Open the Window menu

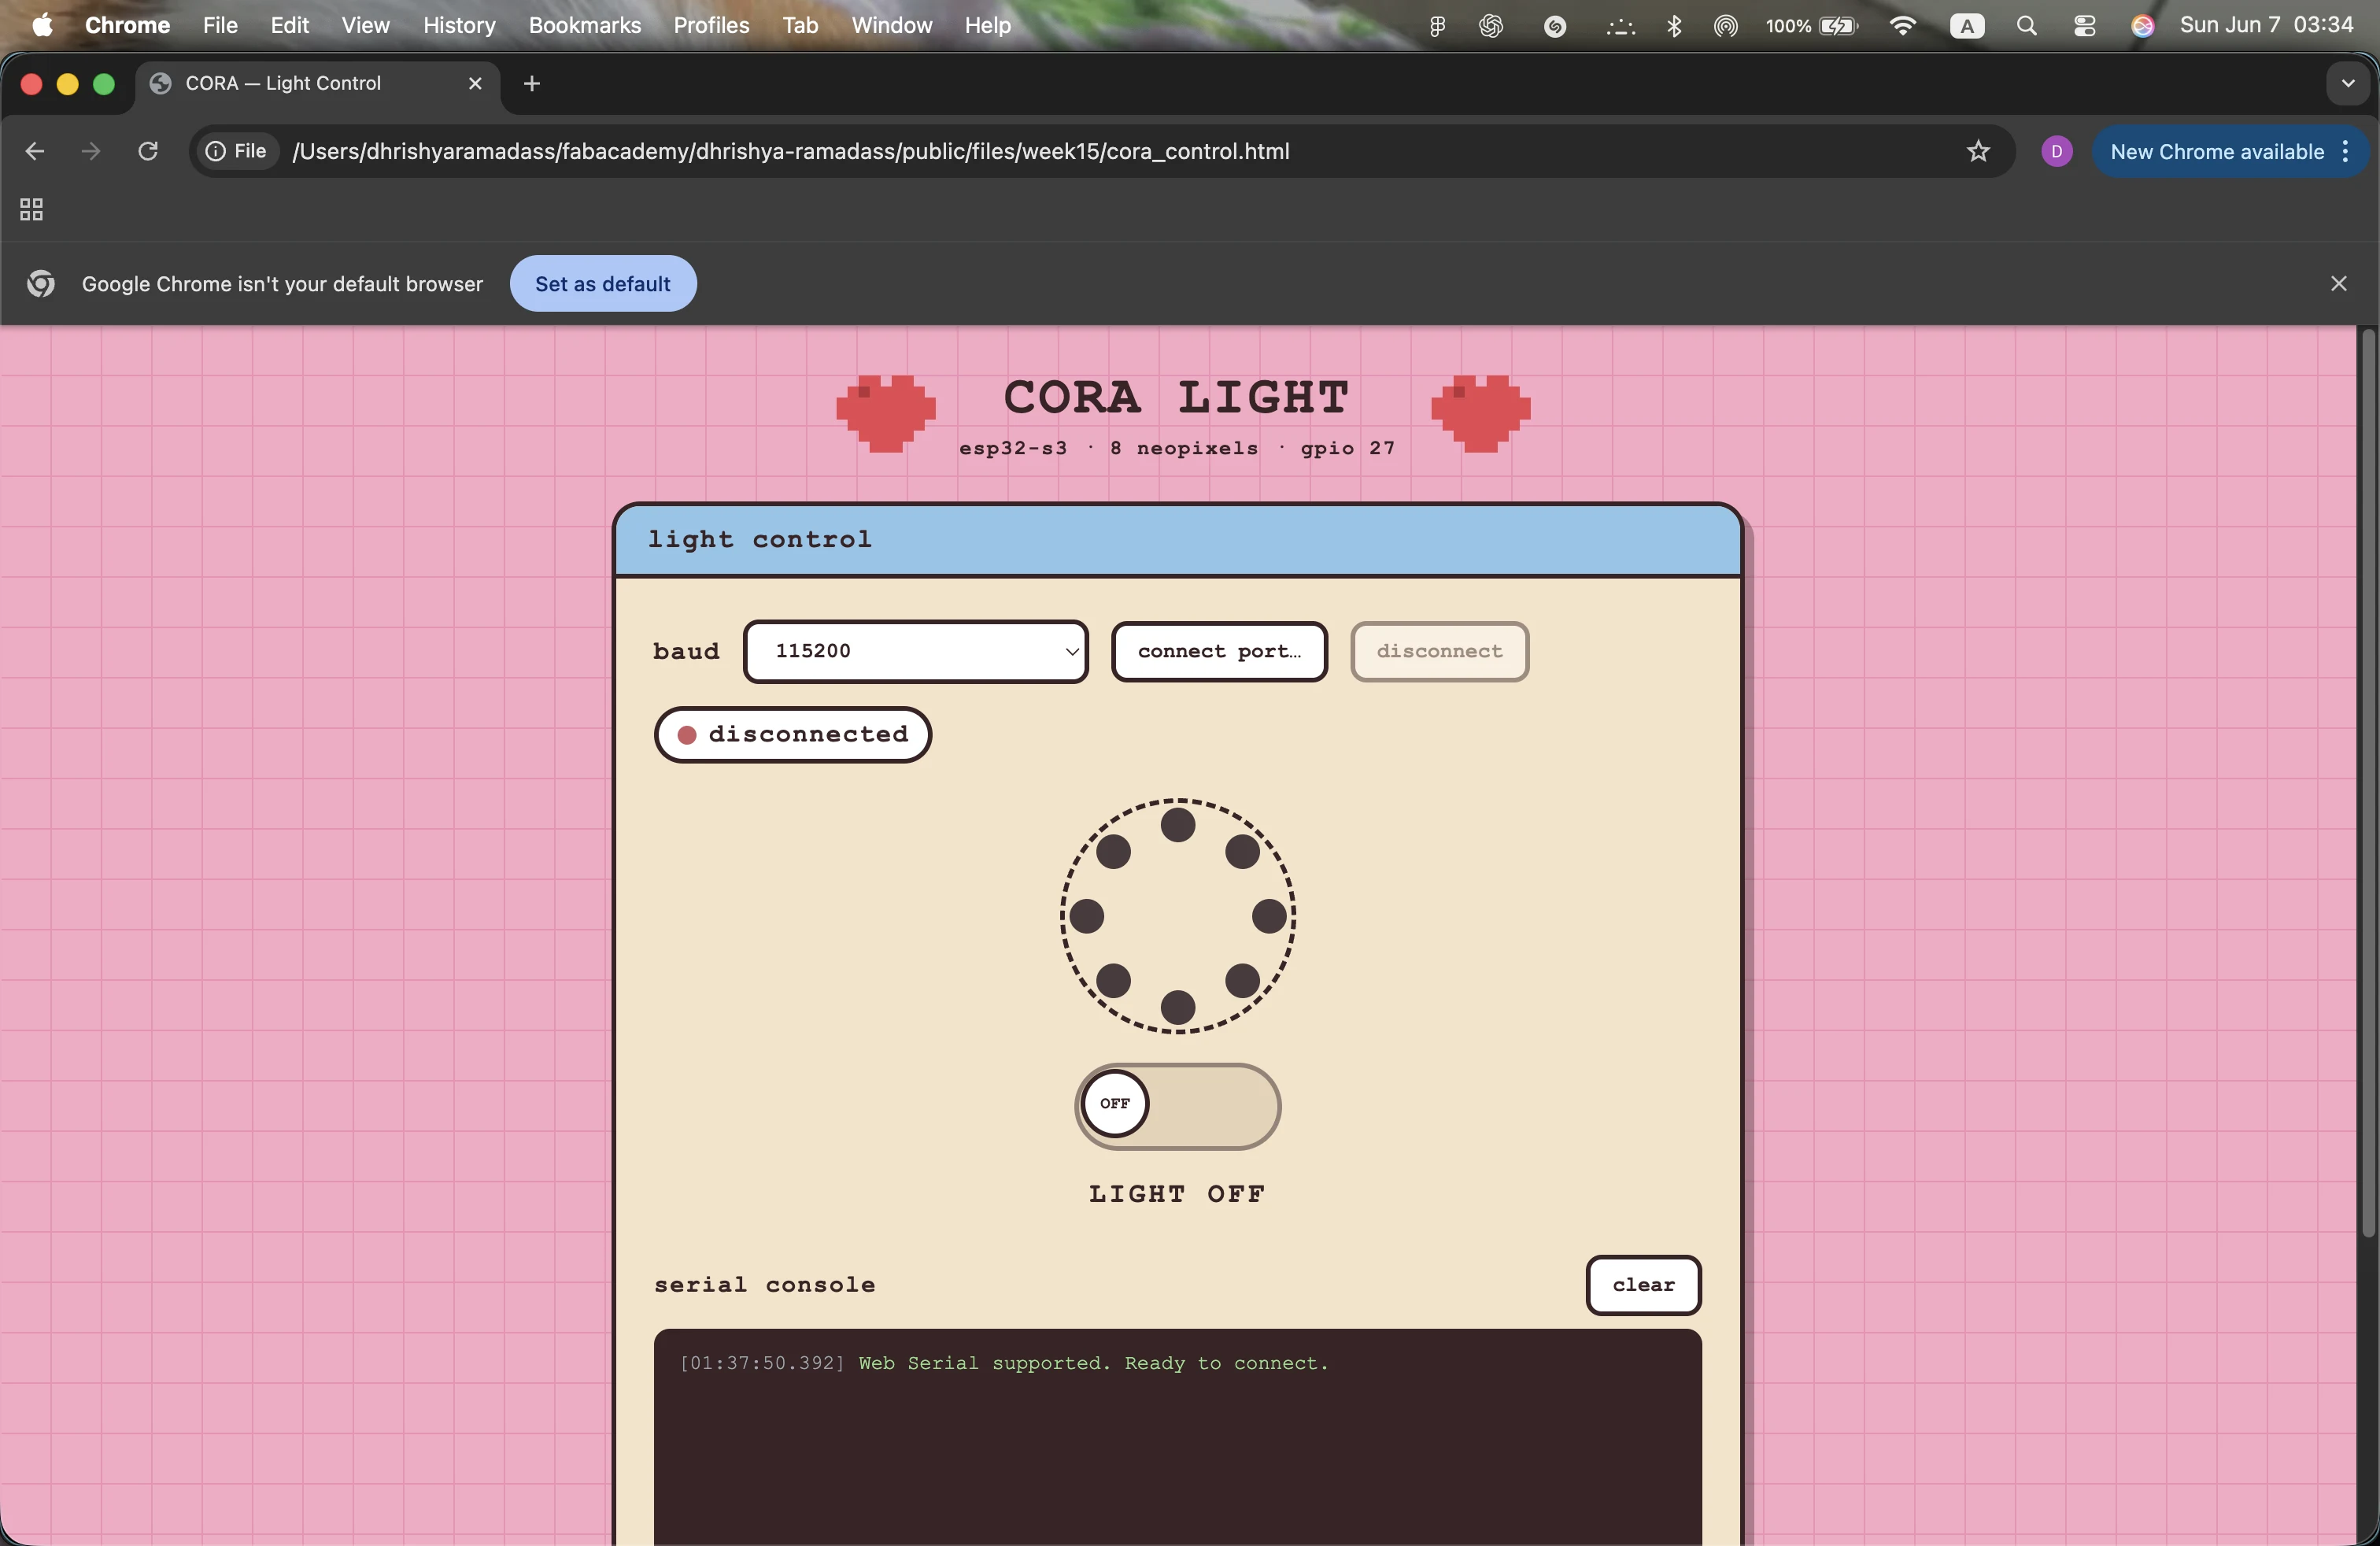(892, 25)
